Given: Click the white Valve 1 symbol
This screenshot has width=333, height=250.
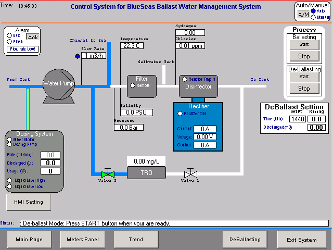Looking at the screenshot, I should point(190,173).
